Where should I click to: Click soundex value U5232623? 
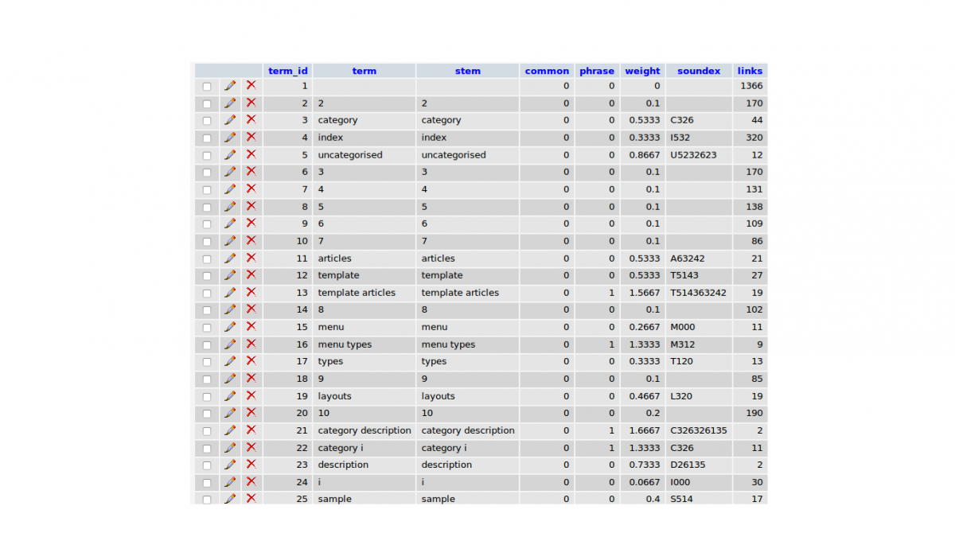point(694,155)
